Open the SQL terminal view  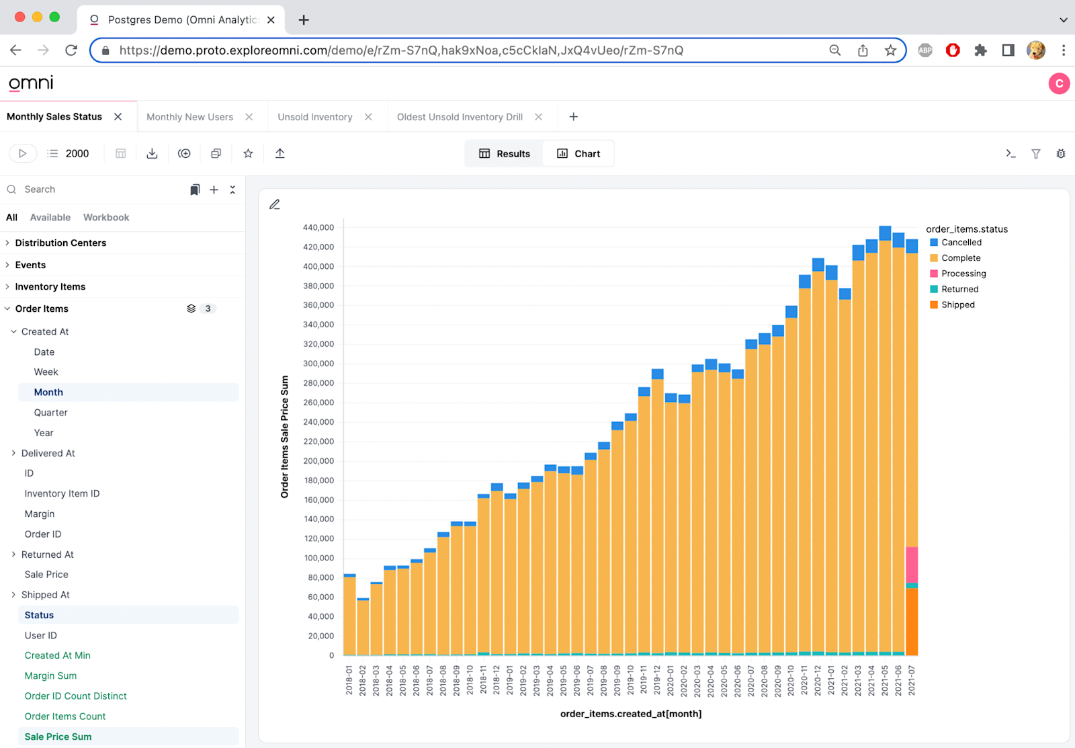(1010, 153)
